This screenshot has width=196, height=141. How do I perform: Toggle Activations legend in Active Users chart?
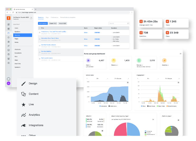[103, 106]
